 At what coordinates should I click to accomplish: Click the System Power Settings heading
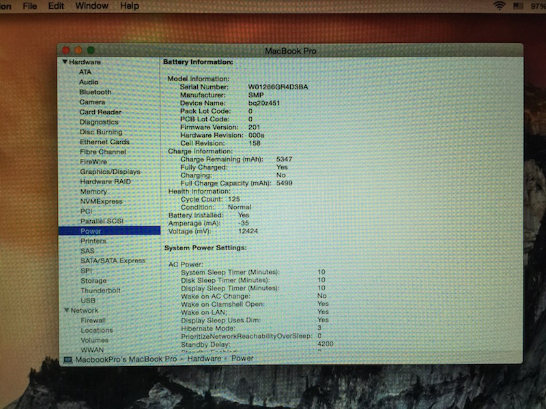coord(205,247)
